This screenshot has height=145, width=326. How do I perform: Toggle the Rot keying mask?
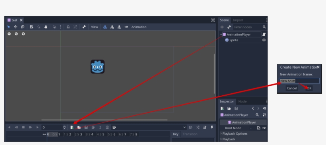[x=112, y=27]
